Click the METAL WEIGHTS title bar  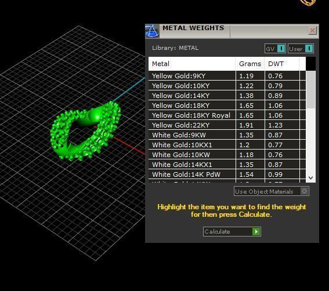(232, 31)
